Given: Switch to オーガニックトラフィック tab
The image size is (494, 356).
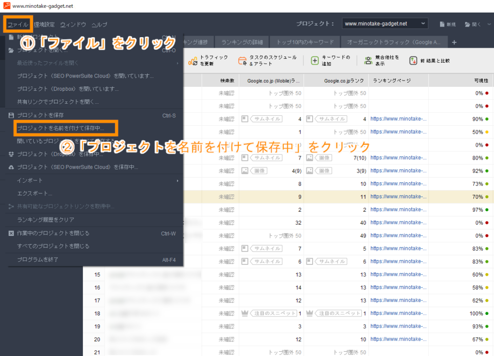Looking at the screenshot, I should pos(394,42).
